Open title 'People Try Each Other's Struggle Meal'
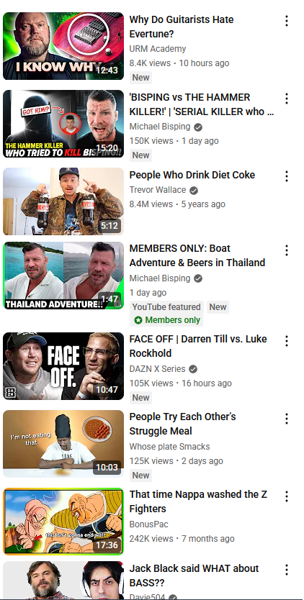This screenshot has width=304, height=600. click(x=182, y=424)
